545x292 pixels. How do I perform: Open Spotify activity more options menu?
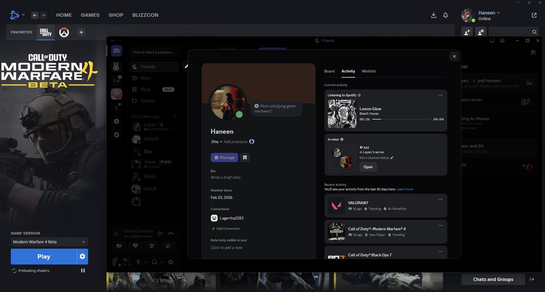pos(440,95)
